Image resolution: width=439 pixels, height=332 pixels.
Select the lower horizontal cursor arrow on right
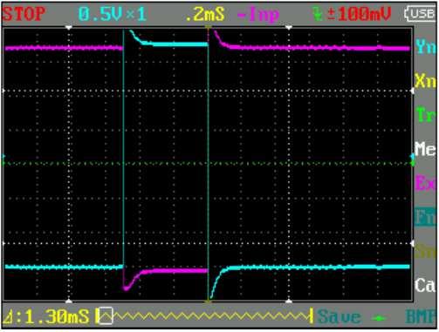[413, 243]
